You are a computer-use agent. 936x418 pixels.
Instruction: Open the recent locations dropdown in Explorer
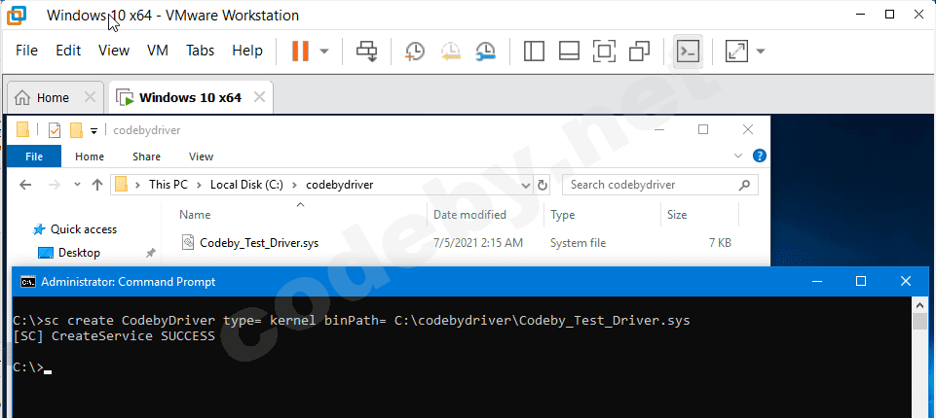click(x=77, y=185)
